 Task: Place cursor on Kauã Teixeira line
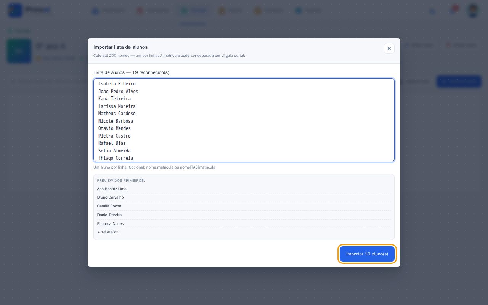(x=114, y=99)
